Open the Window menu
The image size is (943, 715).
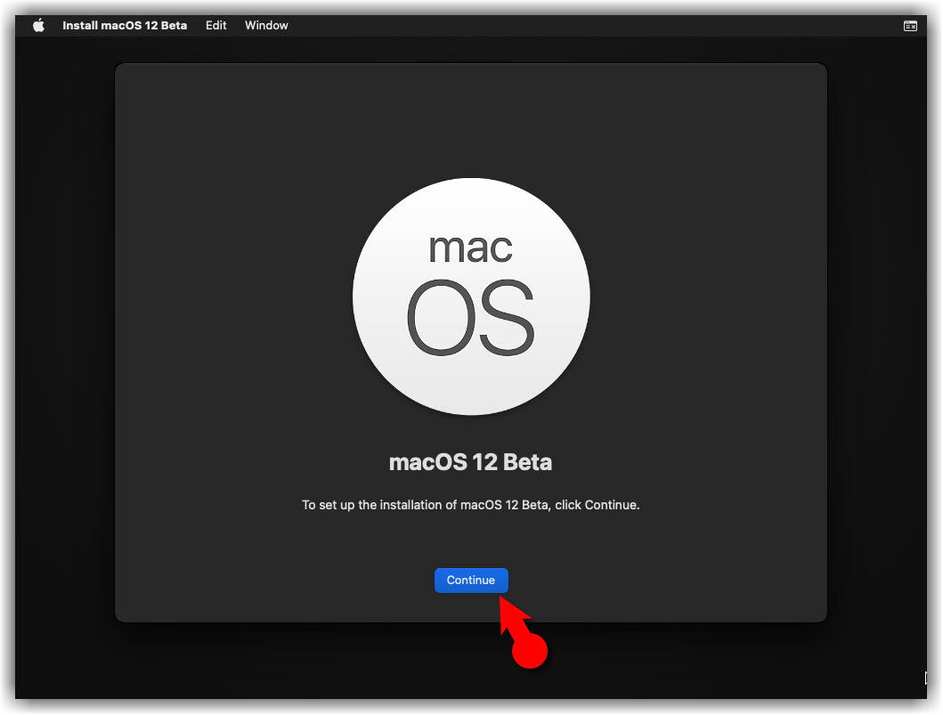(x=266, y=25)
